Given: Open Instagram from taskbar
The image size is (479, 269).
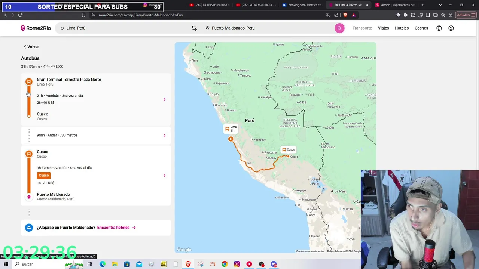Looking at the screenshot, I should coord(237,264).
